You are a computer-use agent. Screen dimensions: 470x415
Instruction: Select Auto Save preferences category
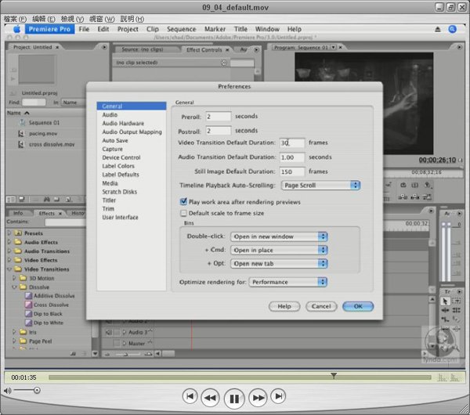pyautogui.click(x=115, y=140)
